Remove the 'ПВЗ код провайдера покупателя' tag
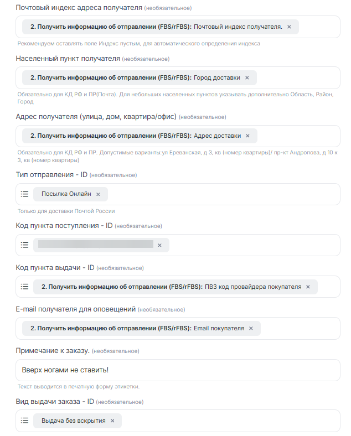Screen dimensions: 351x436 click(308, 287)
